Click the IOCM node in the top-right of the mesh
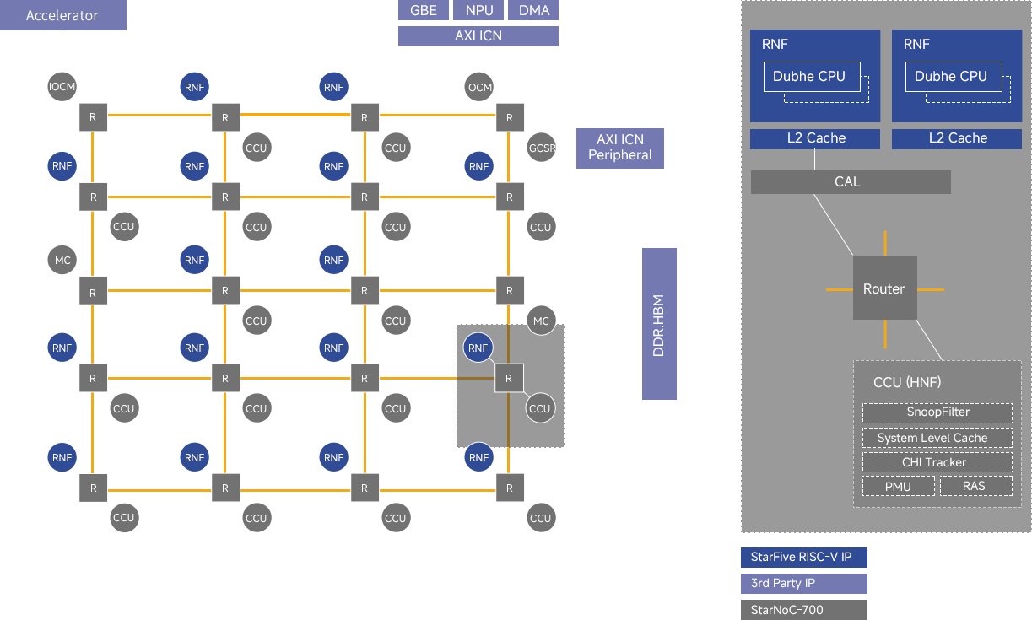The image size is (1032, 620). (478, 86)
